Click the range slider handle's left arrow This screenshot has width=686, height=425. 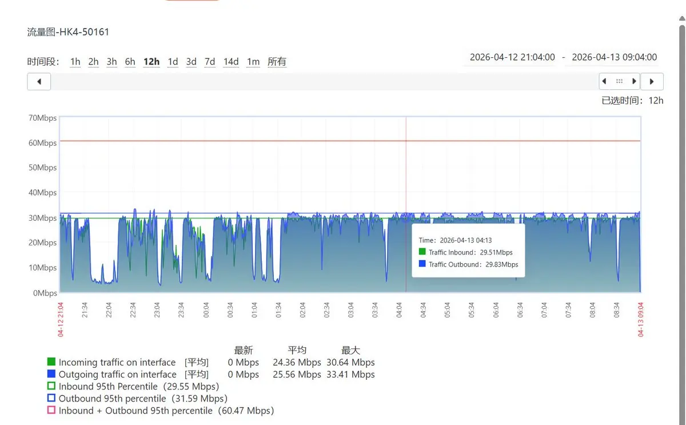click(x=605, y=81)
